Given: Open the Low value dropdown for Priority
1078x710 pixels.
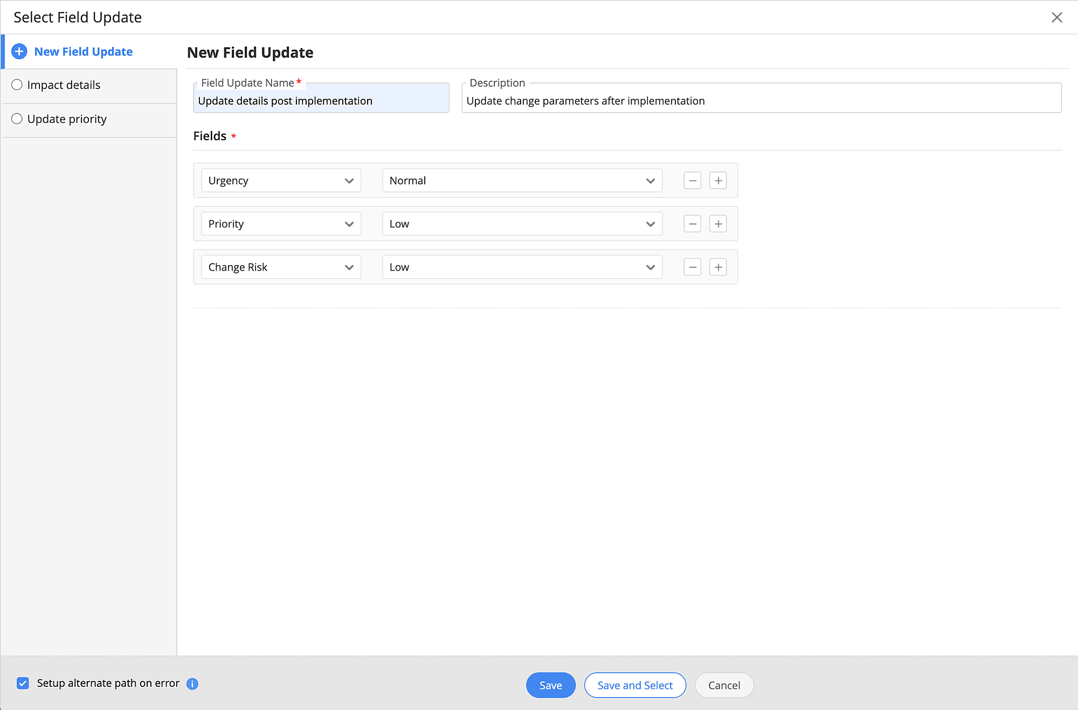Looking at the screenshot, I should click(x=522, y=224).
